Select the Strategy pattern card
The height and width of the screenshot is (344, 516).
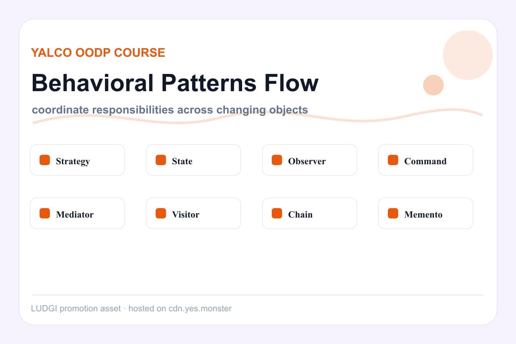pos(77,160)
